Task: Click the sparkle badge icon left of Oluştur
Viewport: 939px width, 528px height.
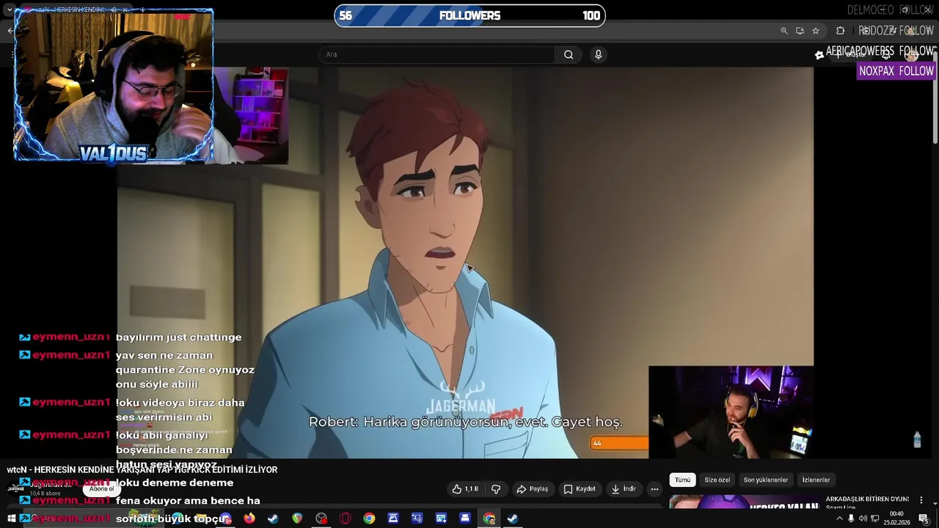Action: click(819, 54)
